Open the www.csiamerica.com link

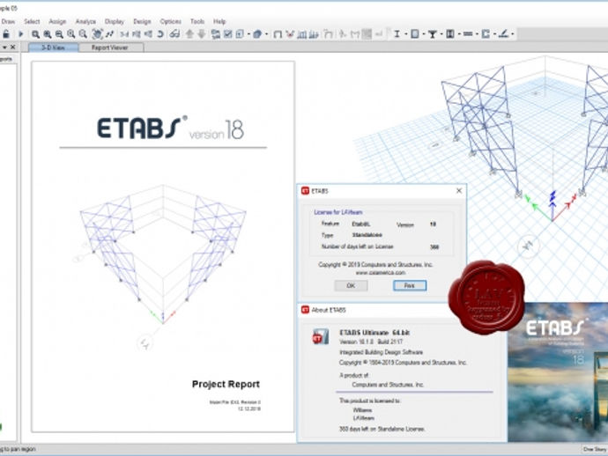coord(381,273)
